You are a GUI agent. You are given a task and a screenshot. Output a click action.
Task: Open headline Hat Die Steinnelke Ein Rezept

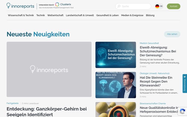(156, 81)
